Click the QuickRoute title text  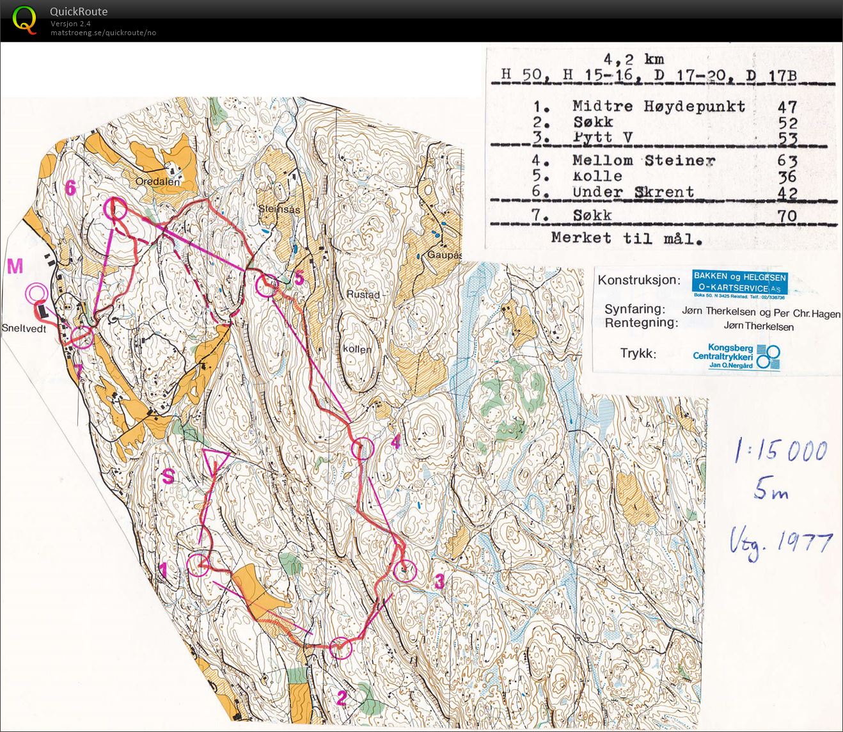[79, 12]
